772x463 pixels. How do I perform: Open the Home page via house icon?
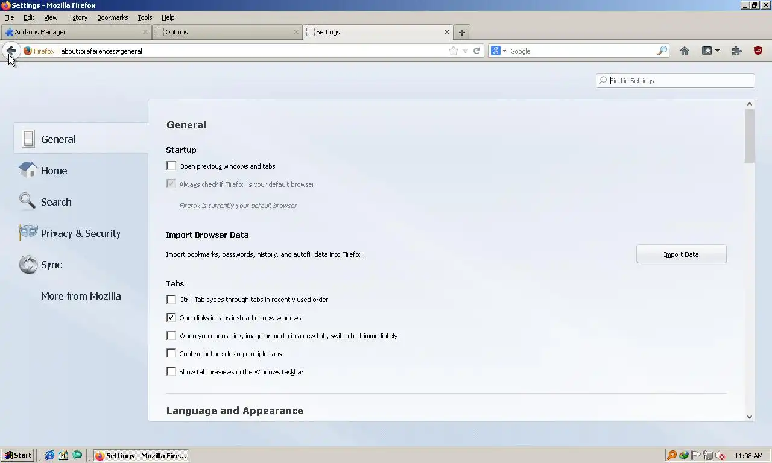[684, 51]
